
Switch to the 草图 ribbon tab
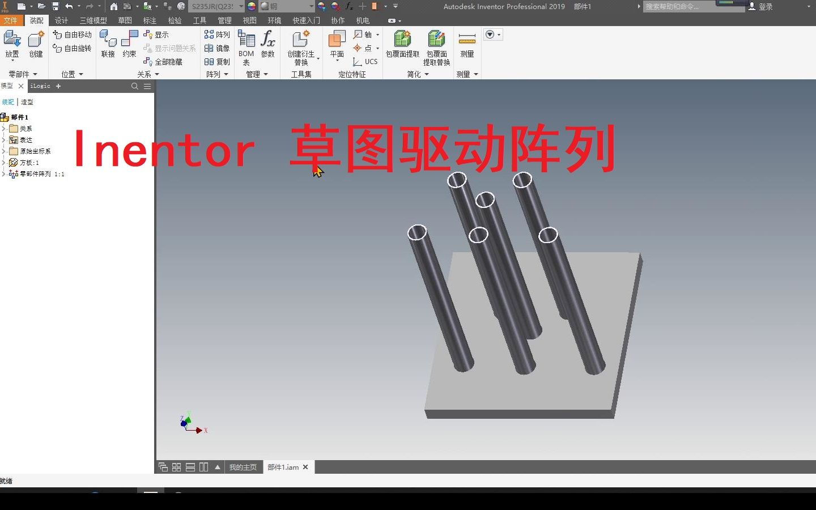pos(126,20)
